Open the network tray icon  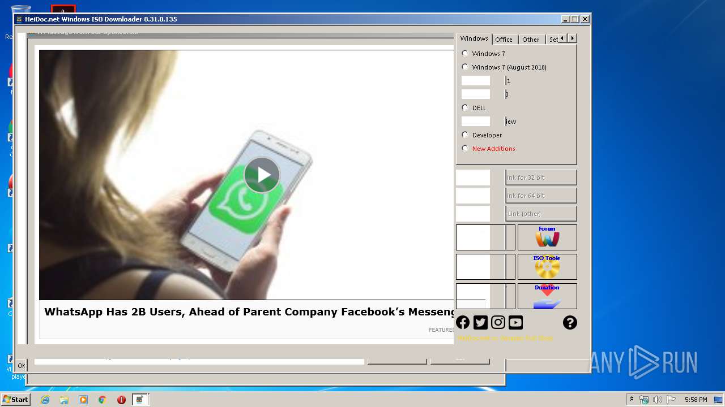click(x=644, y=400)
